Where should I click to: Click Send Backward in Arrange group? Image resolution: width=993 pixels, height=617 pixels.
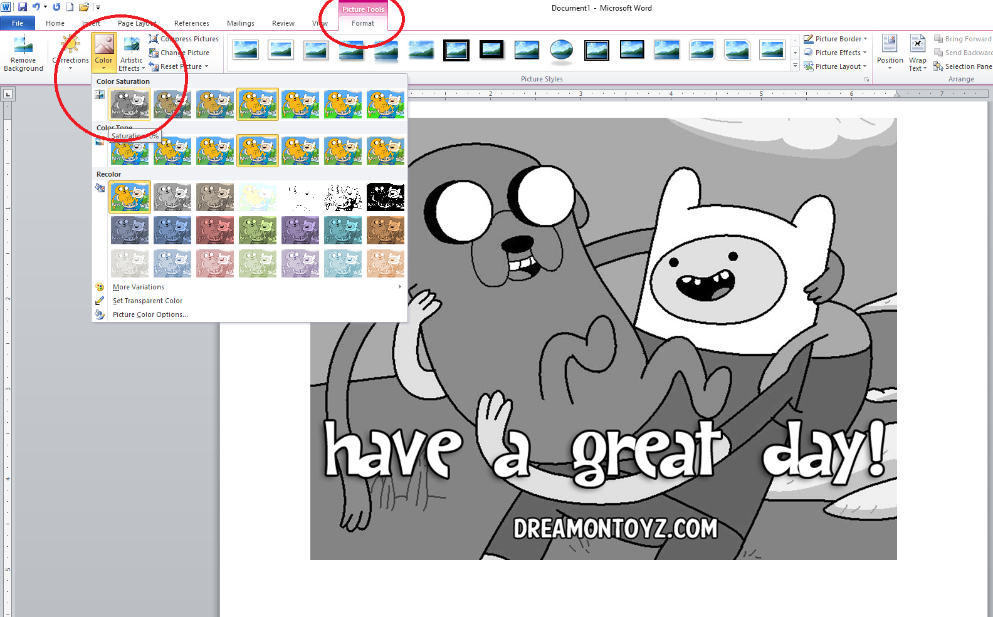pyautogui.click(x=963, y=53)
